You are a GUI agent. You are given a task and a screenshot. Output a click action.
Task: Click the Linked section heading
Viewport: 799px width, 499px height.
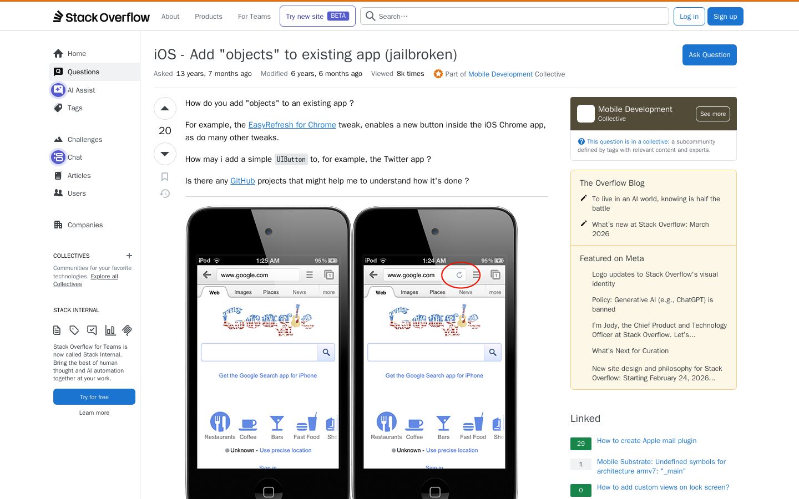[x=585, y=419]
